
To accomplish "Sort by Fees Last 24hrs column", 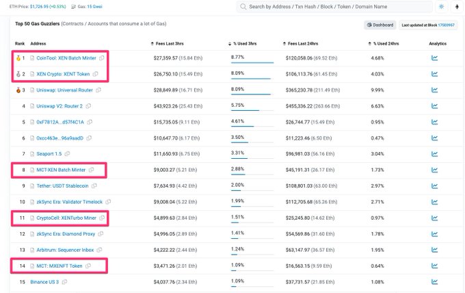I will pos(300,44).
